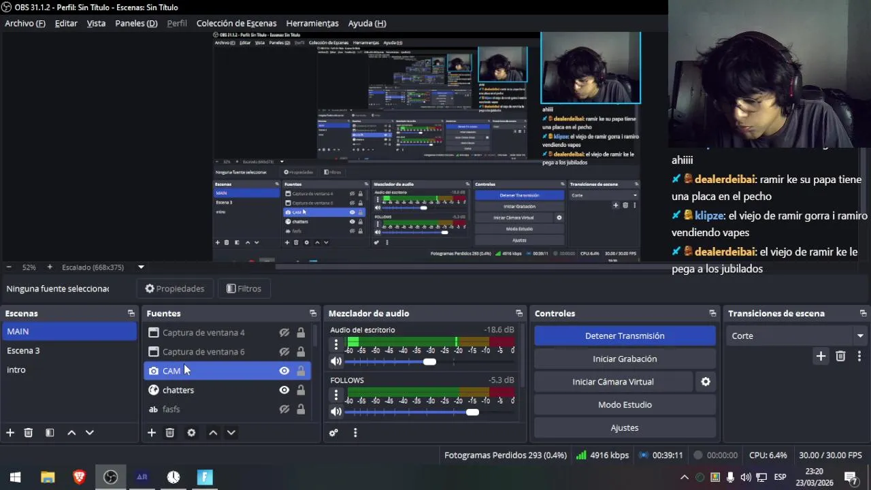Open Windows Start menu
Viewport: 871px width, 490px height.
[x=16, y=477]
